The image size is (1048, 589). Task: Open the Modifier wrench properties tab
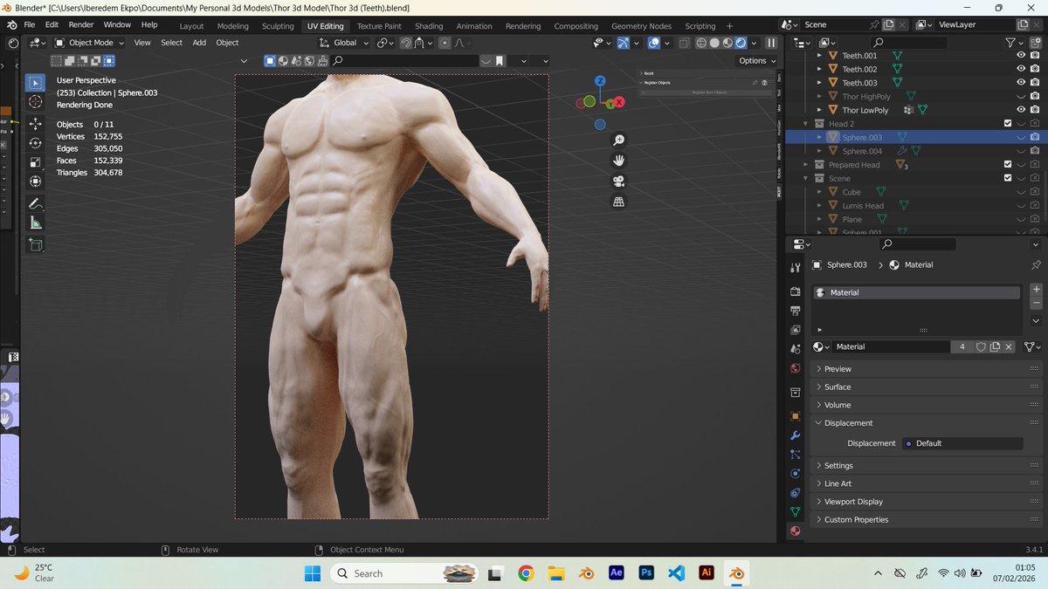795,435
